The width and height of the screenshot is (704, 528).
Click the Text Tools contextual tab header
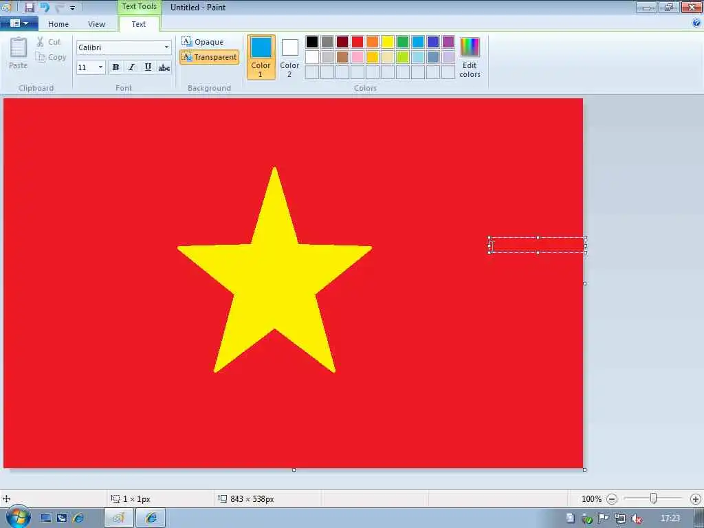pyautogui.click(x=139, y=7)
